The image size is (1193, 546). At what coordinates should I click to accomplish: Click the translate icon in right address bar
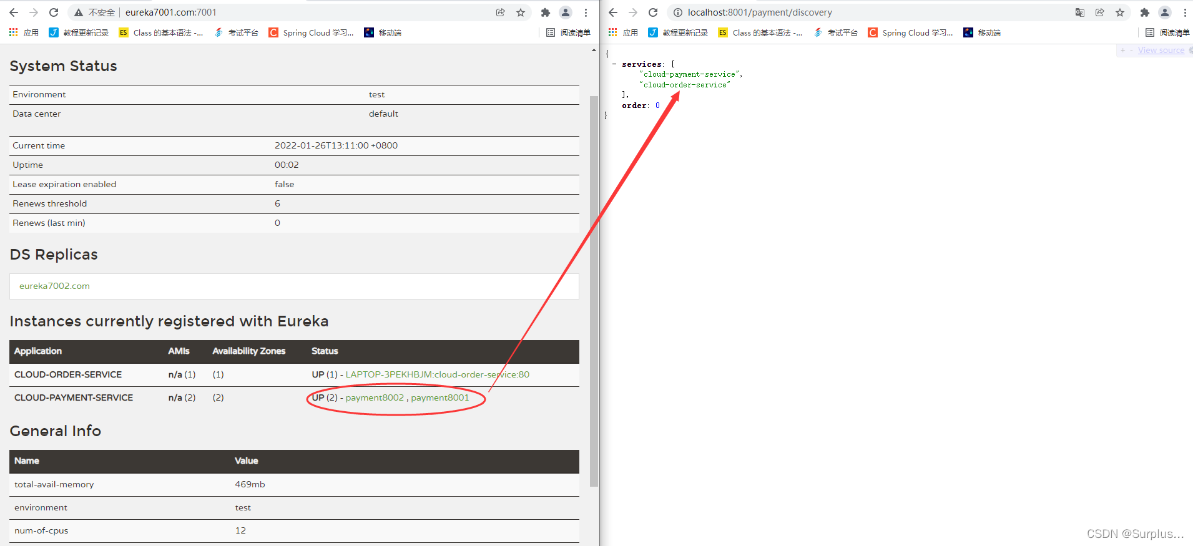point(1080,12)
